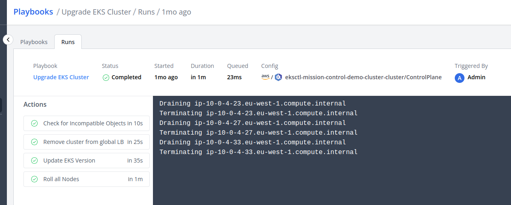Click the Update EKS Version checkmark icon

pyautogui.click(x=34, y=161)
